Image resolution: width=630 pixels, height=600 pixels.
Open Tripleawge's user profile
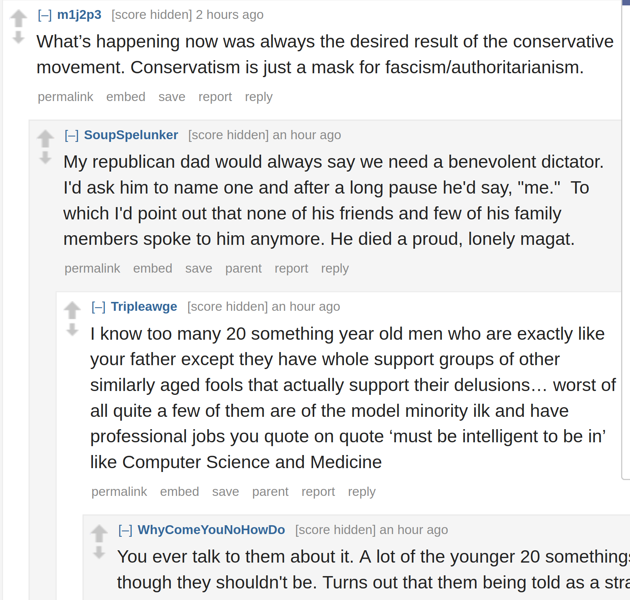(x=144, y=307)
